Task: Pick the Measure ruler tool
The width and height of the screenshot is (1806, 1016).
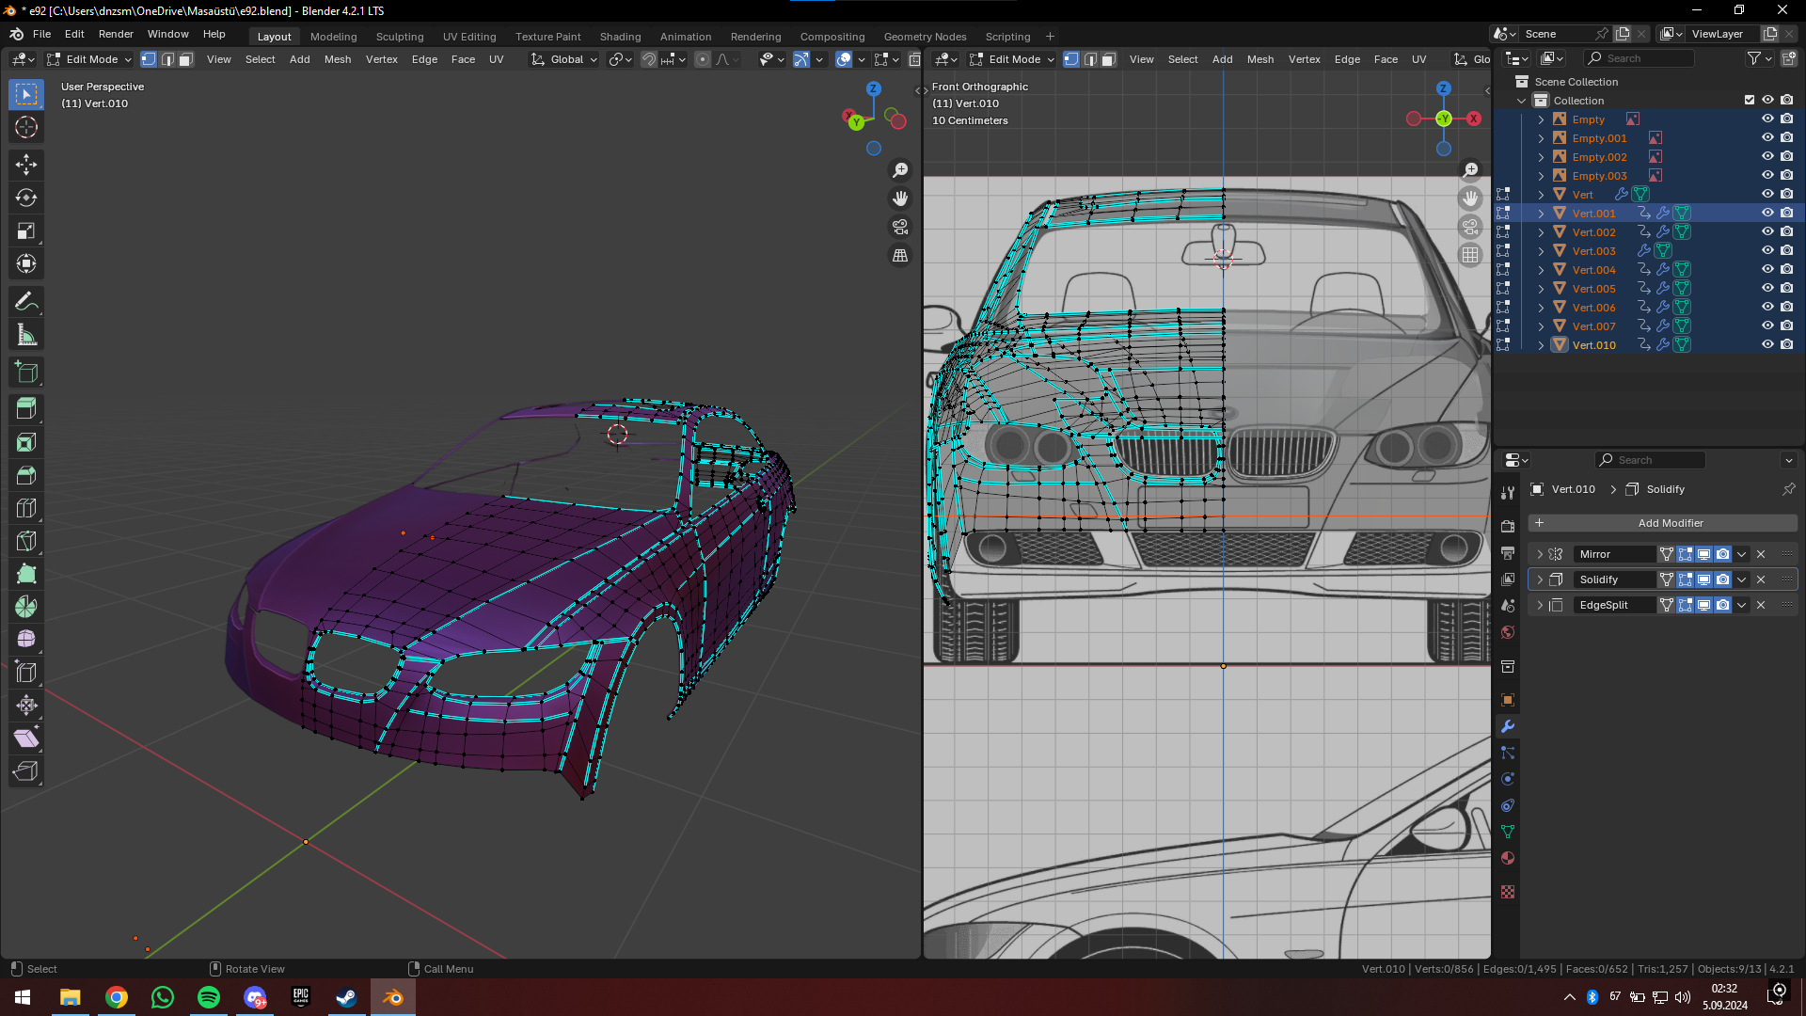Action: [x=25, y=335]
